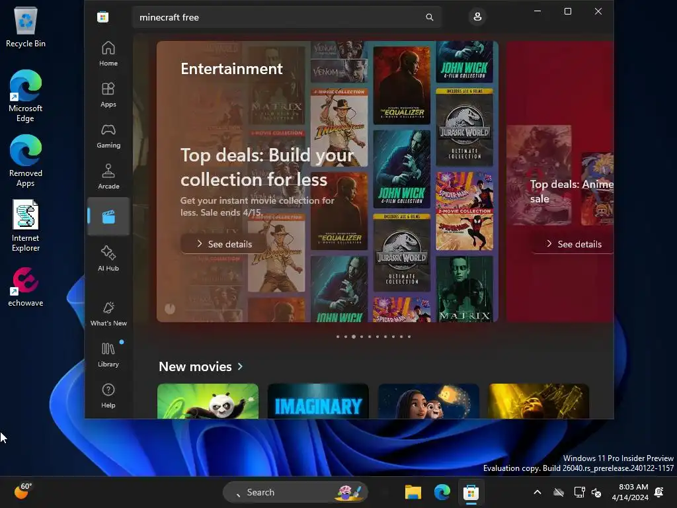Click See details on Build your collection banner
Image resolution: width=677 pixels, height=508 pixels.
[x=223, y=244]
